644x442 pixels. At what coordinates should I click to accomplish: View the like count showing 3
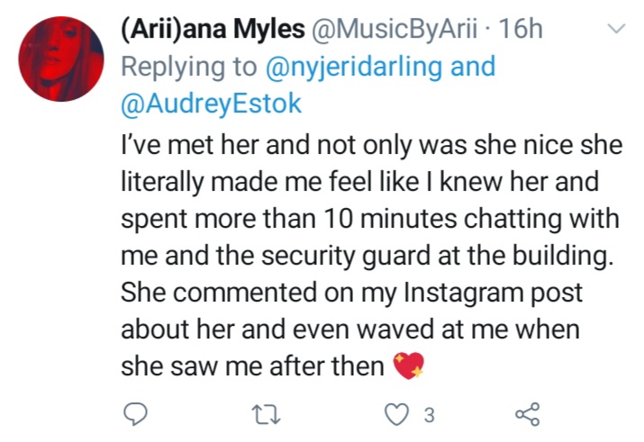coord(429,415)
